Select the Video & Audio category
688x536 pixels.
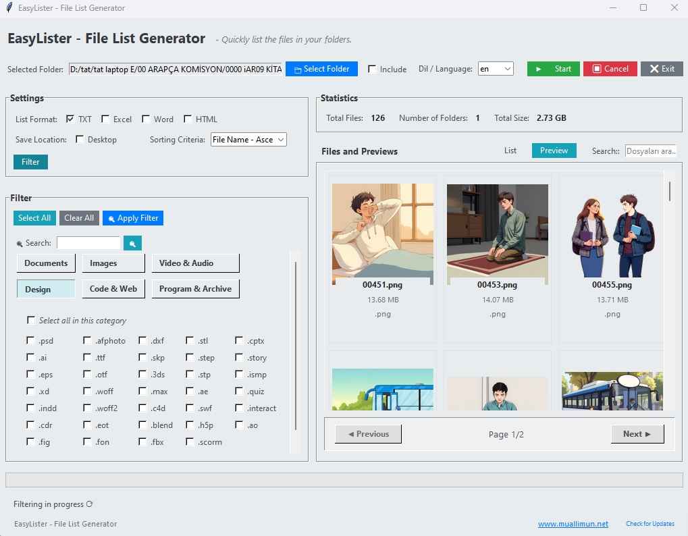(x=195, y=263)
